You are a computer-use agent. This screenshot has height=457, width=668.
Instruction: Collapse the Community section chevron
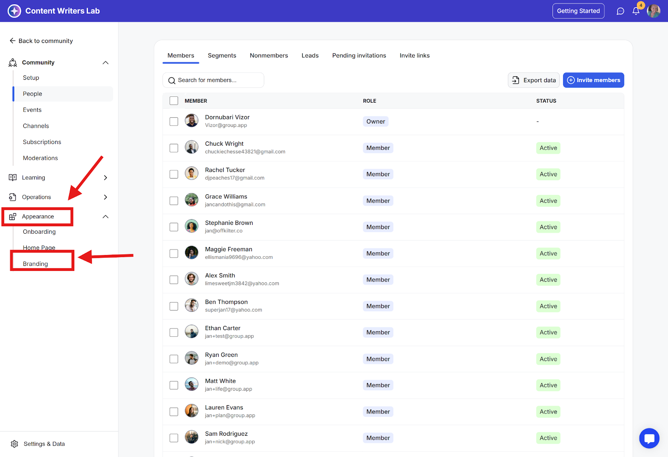coord(106,63)
